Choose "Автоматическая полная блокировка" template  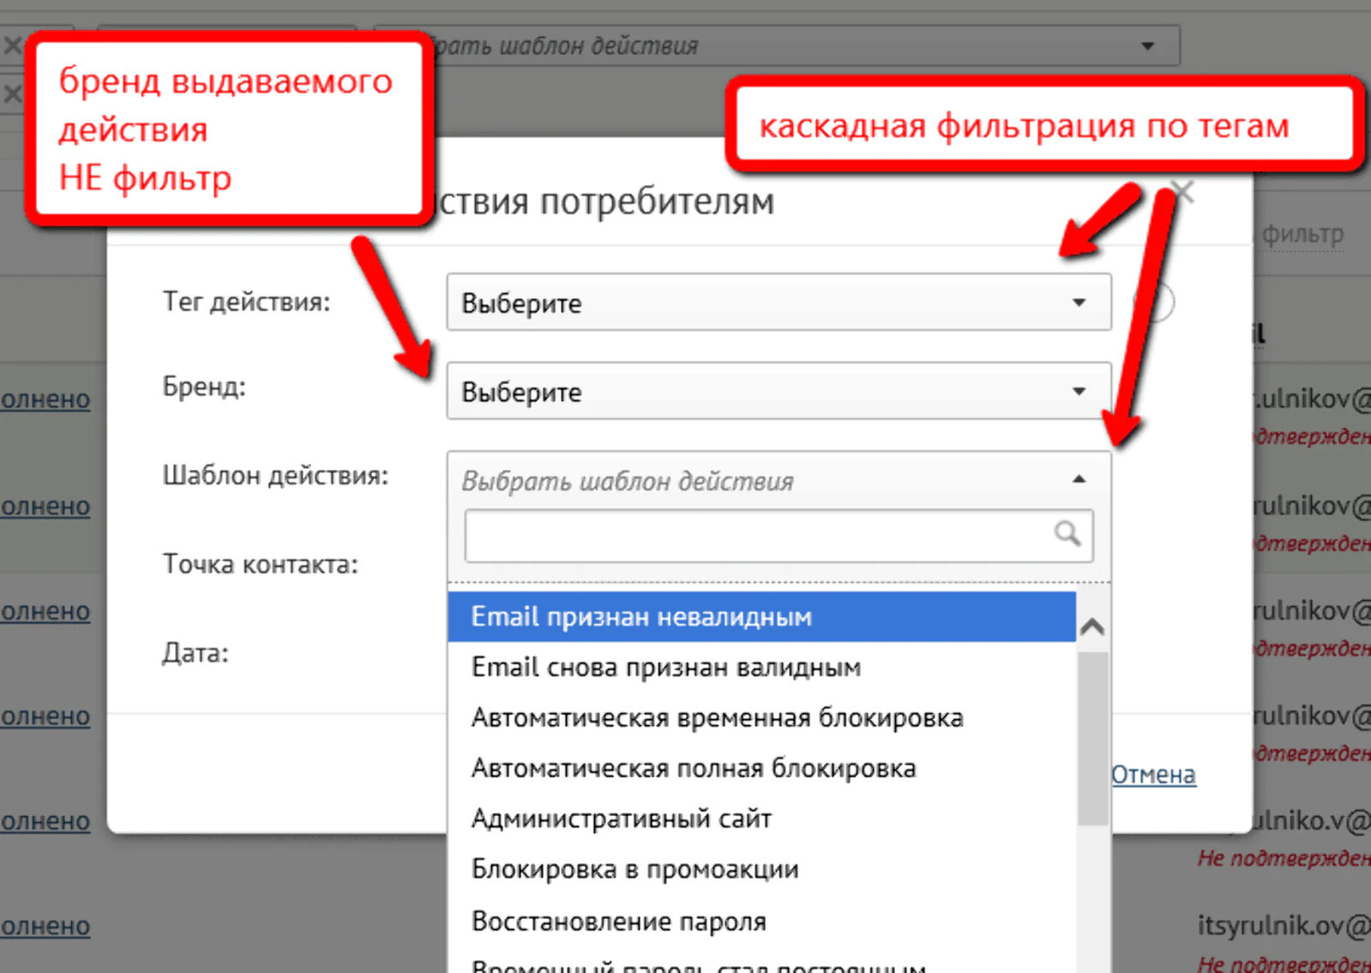pyautogui.click(x=693, y=768)
